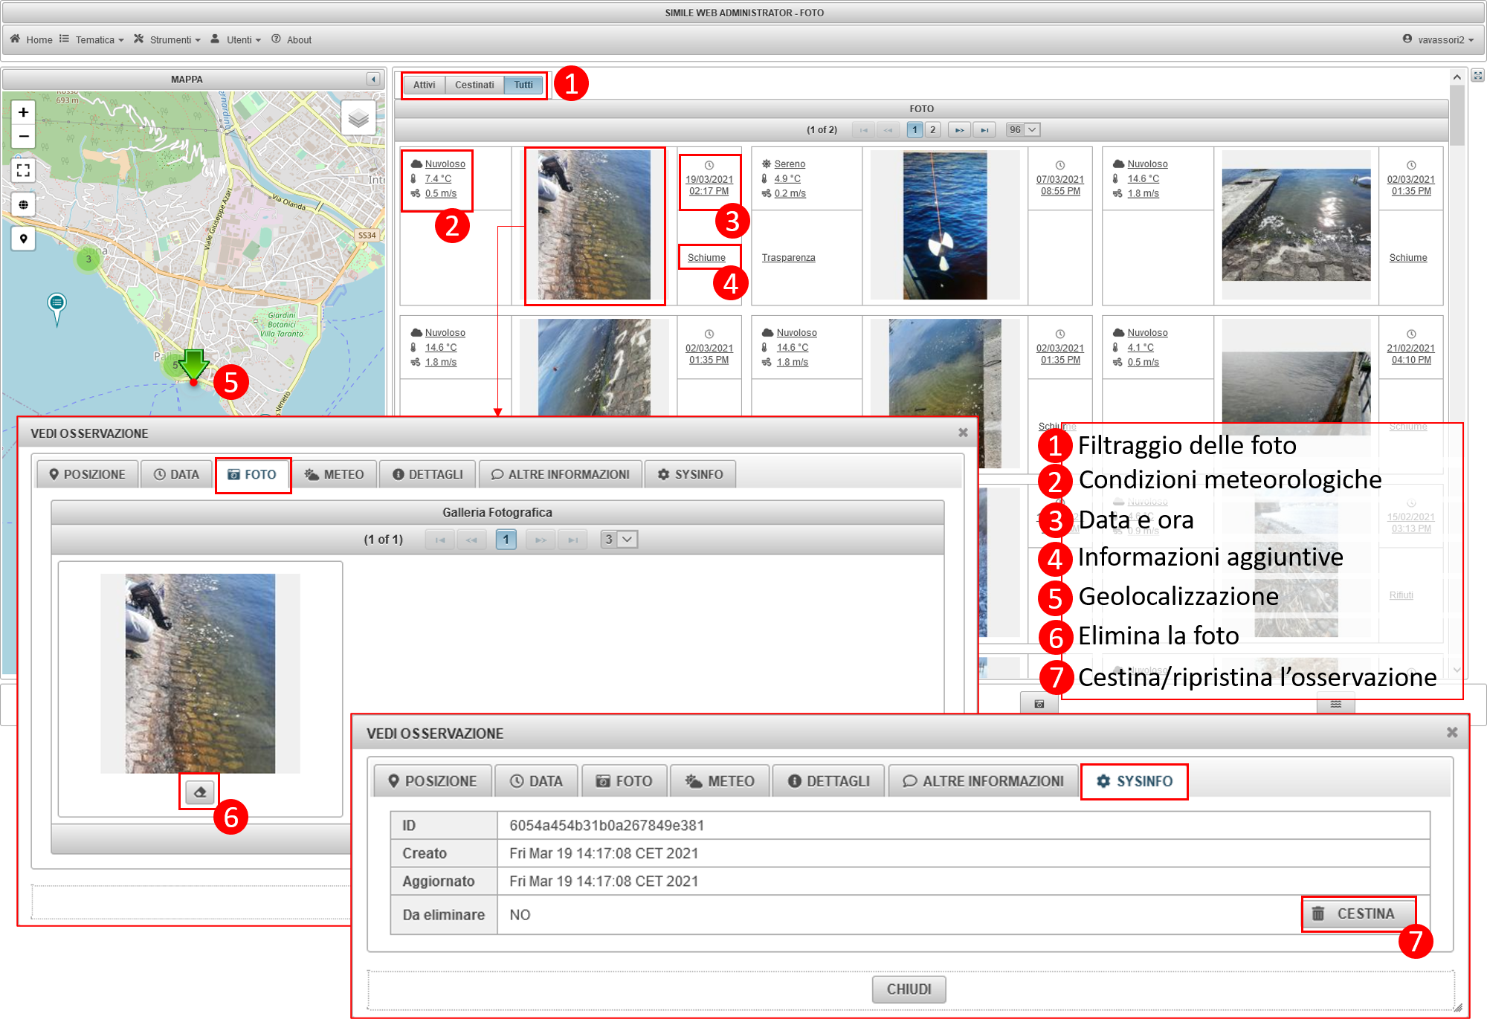
Task: Switch to DATA tab in first dialog
Action: 176,474
